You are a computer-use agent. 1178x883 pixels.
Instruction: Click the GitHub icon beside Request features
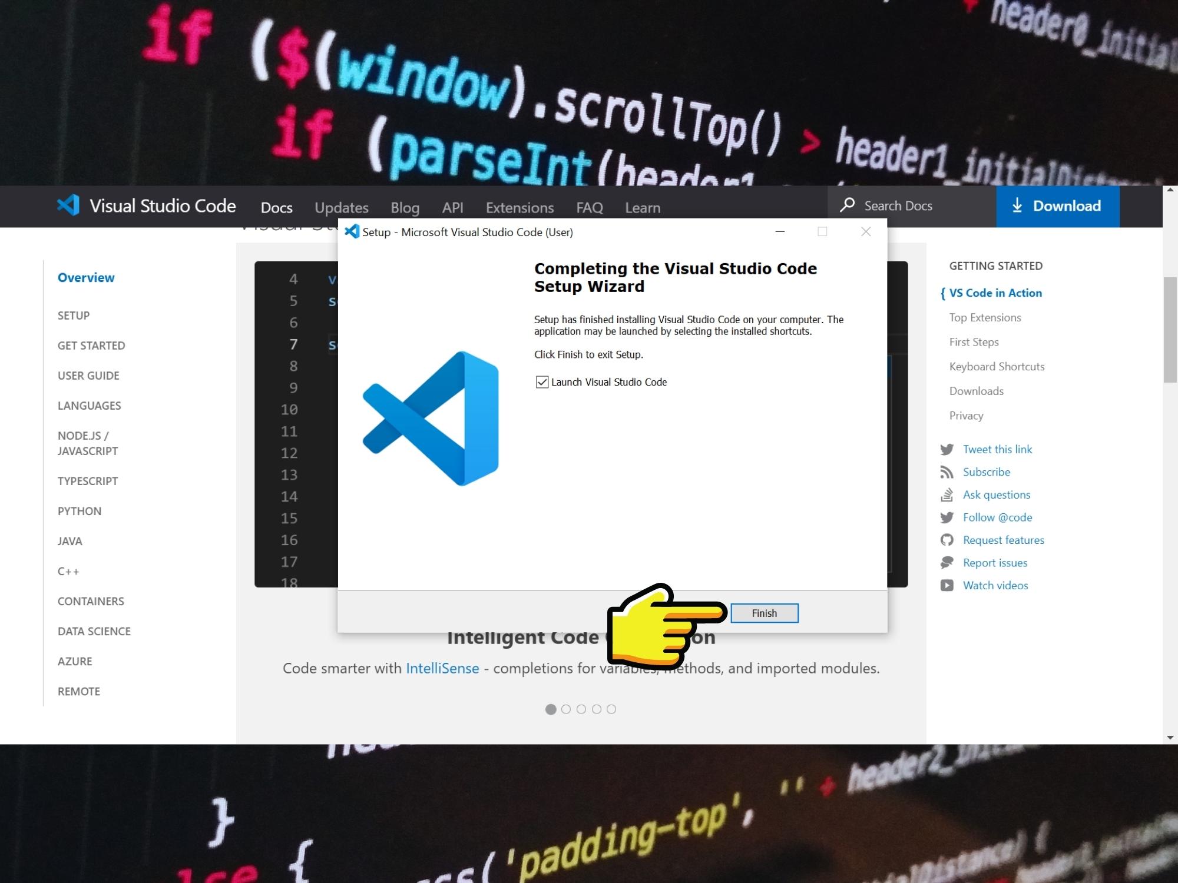tap(947, 540)
